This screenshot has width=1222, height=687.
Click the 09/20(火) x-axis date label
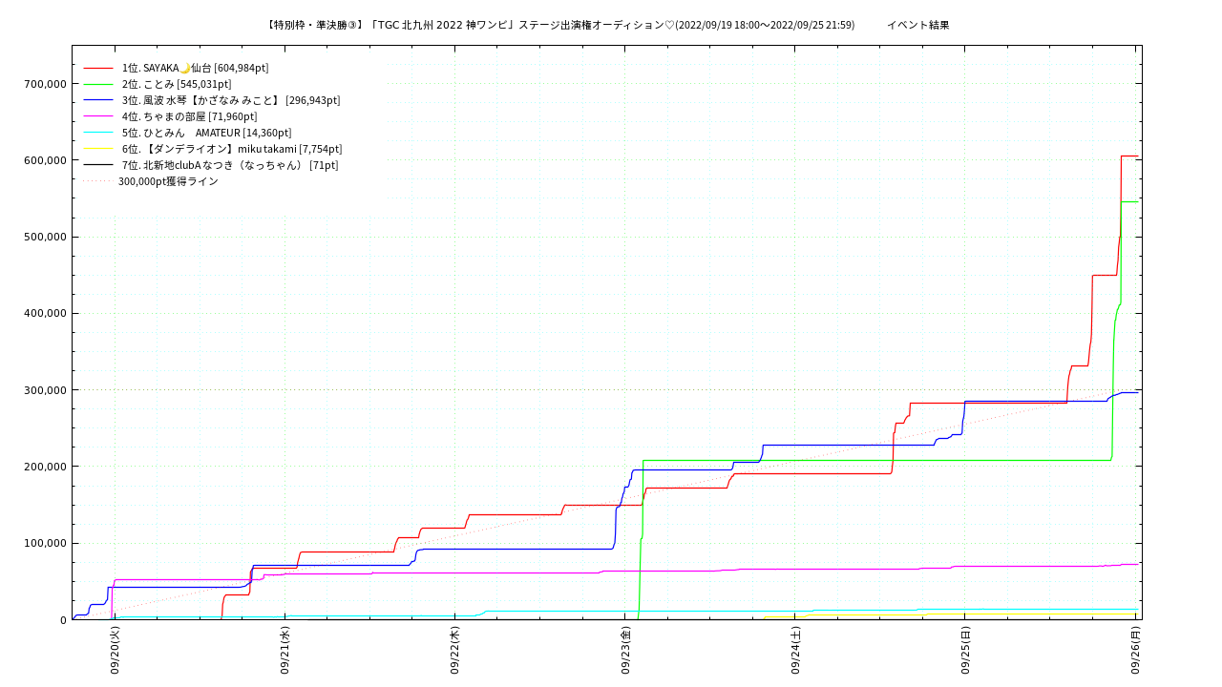115,651
